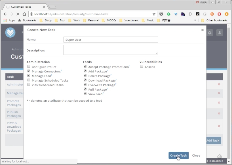Viewport: 232px width, 165px height.
Task: Open the Other bookmarks folder
Action: coord(214,20)
